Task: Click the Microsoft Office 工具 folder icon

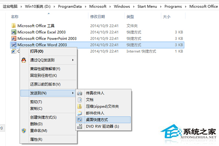Action: [x=14, y=25]
